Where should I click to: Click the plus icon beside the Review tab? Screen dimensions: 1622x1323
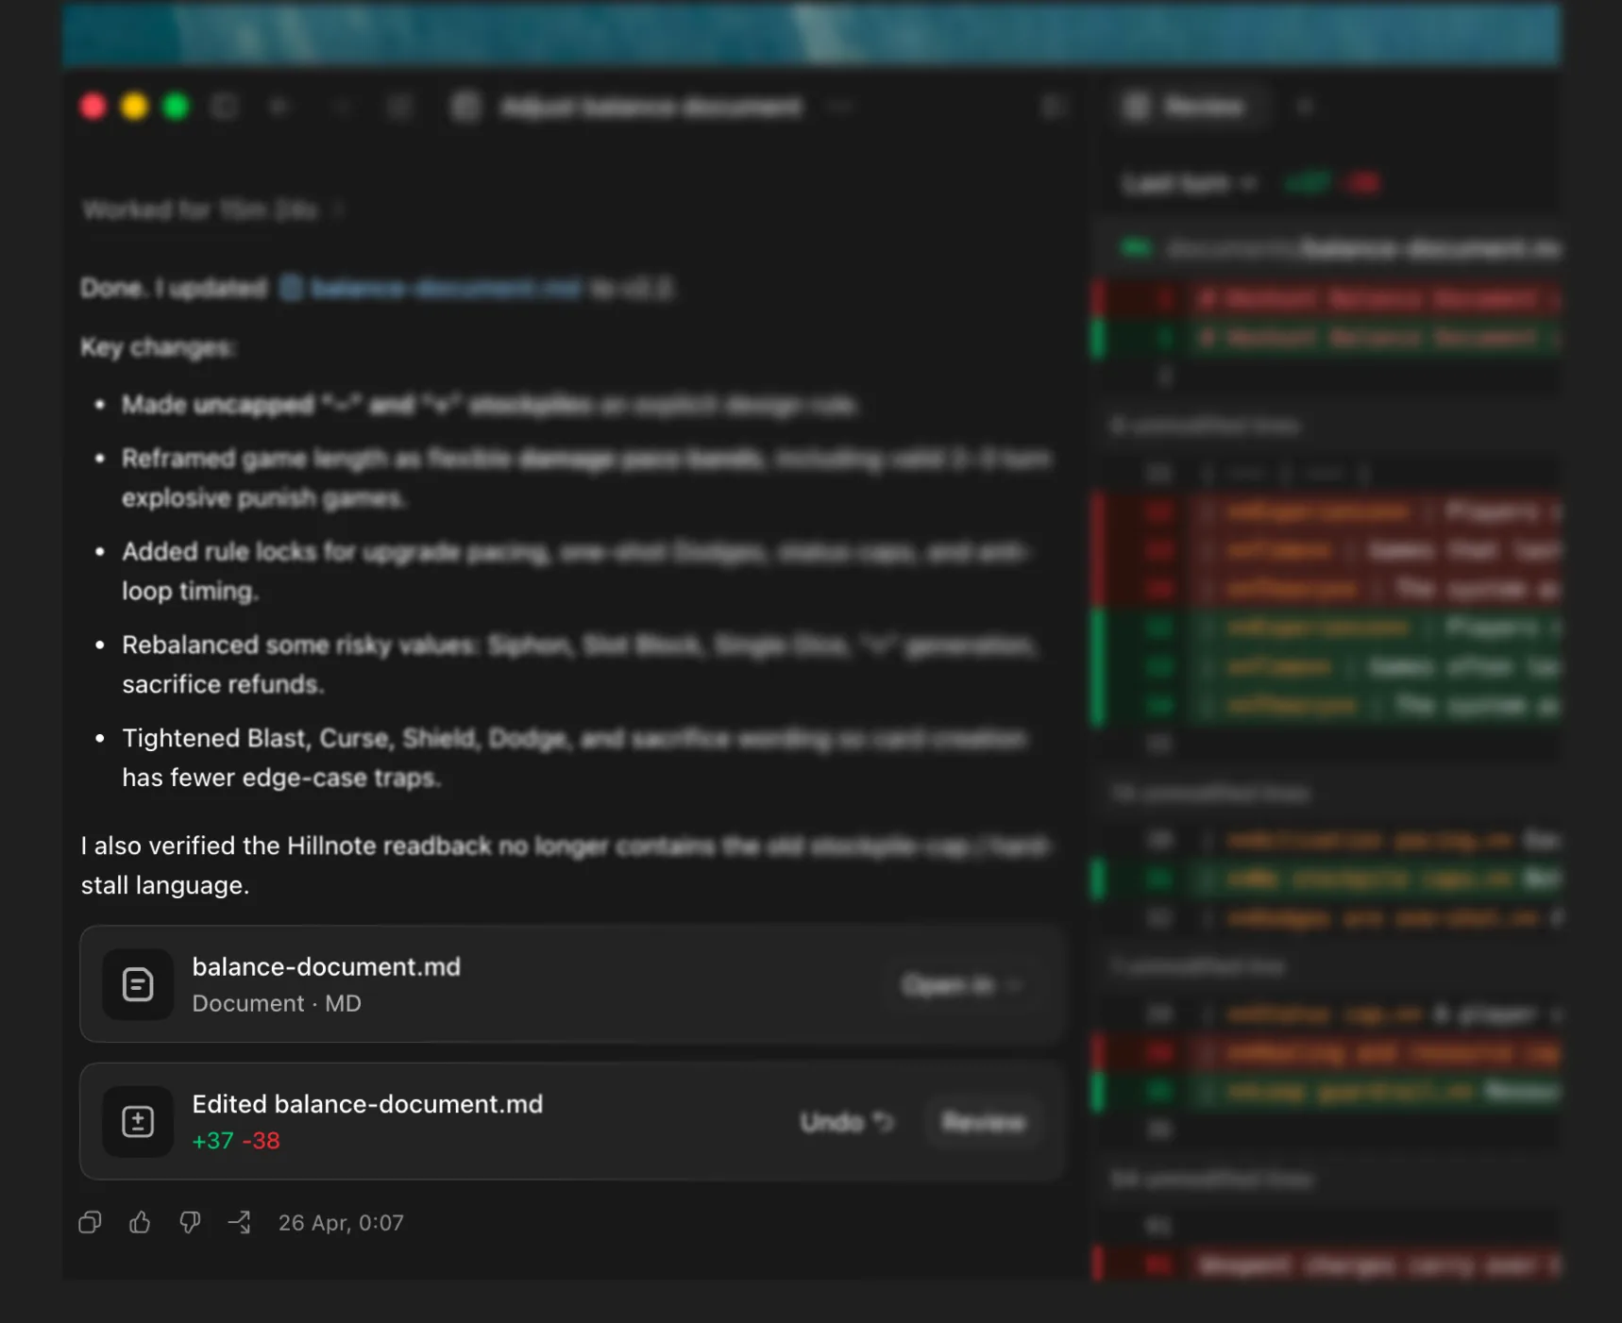(1305, 107)
